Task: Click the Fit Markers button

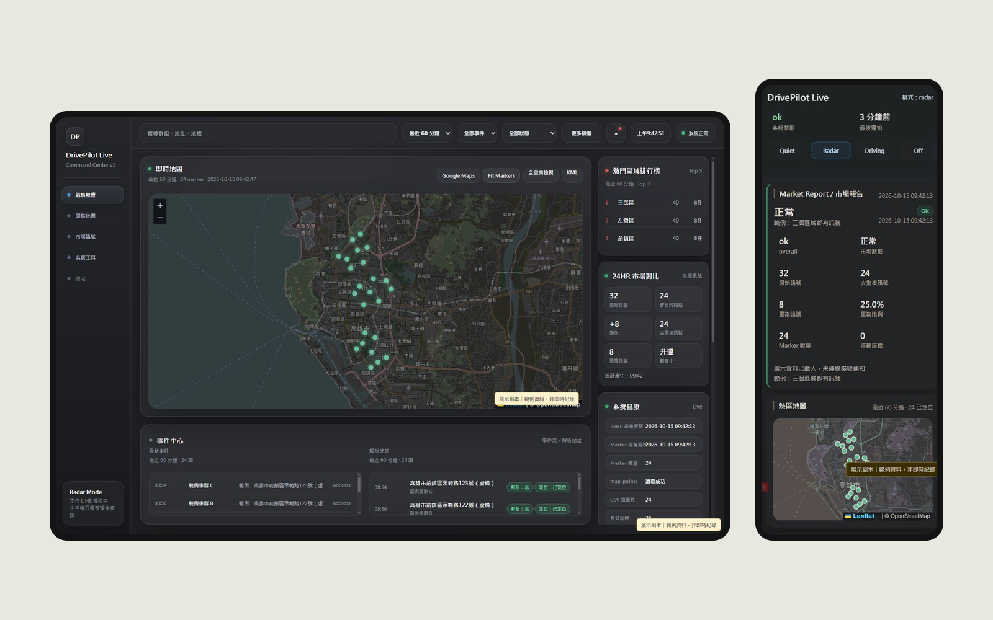Action: pos(501,175)
